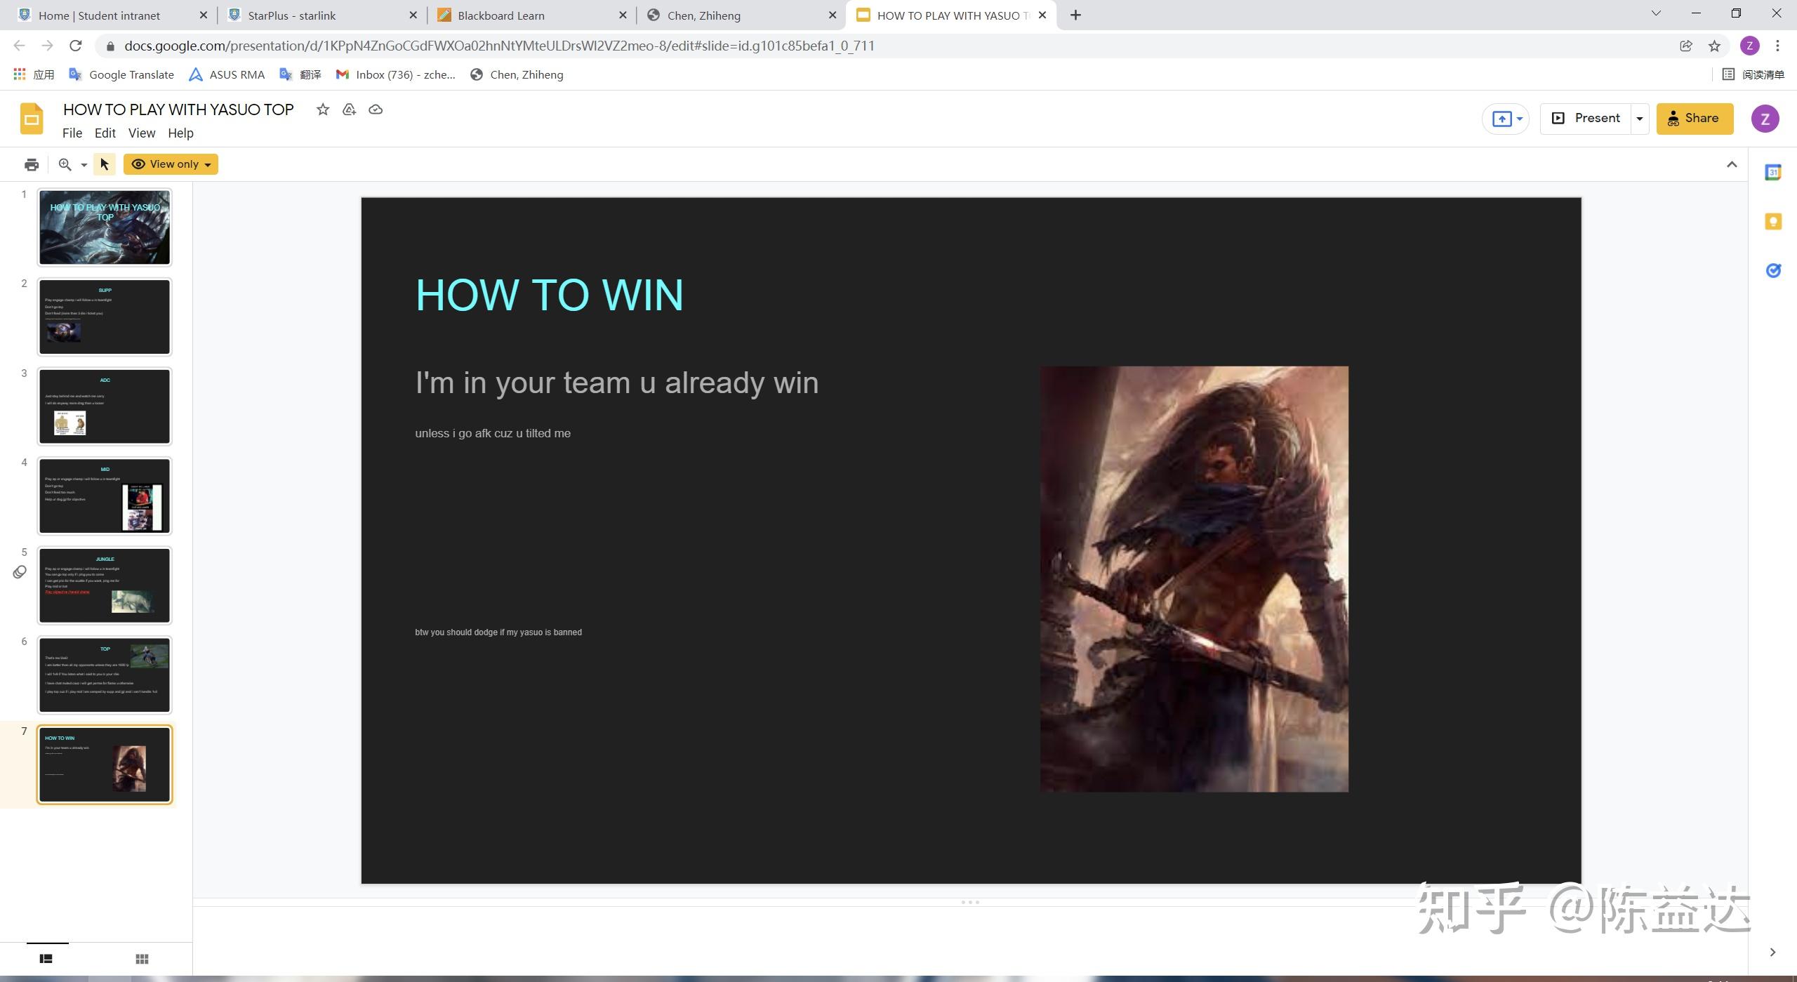Open Chen, Zhiheng bookmark
The height and width of the screenshot is (982, 1797).
point(517,74)
